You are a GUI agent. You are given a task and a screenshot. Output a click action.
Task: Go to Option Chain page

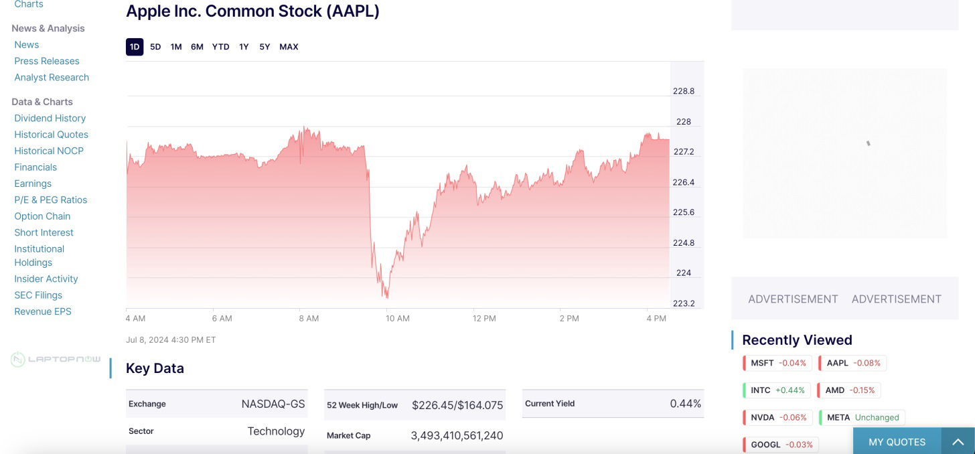pyautogui.click(x=42, y=216)
